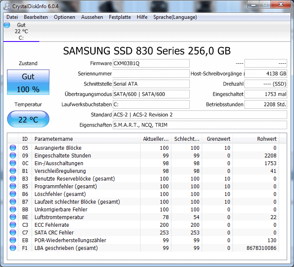Click the Host-Schreibvorgänge value 4138 GB
This screenshot has width=294, height=267.
coord(266,74)
